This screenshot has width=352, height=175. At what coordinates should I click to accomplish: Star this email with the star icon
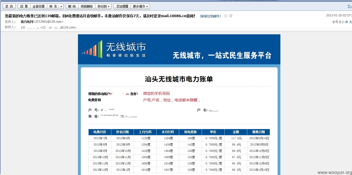point(226,16)
